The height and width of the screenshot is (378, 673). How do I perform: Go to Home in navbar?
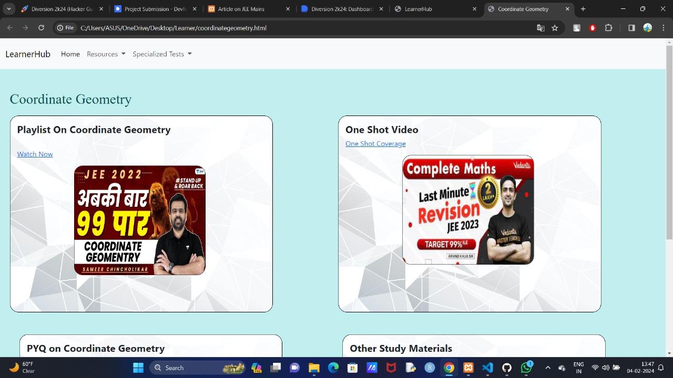[70, 54]
